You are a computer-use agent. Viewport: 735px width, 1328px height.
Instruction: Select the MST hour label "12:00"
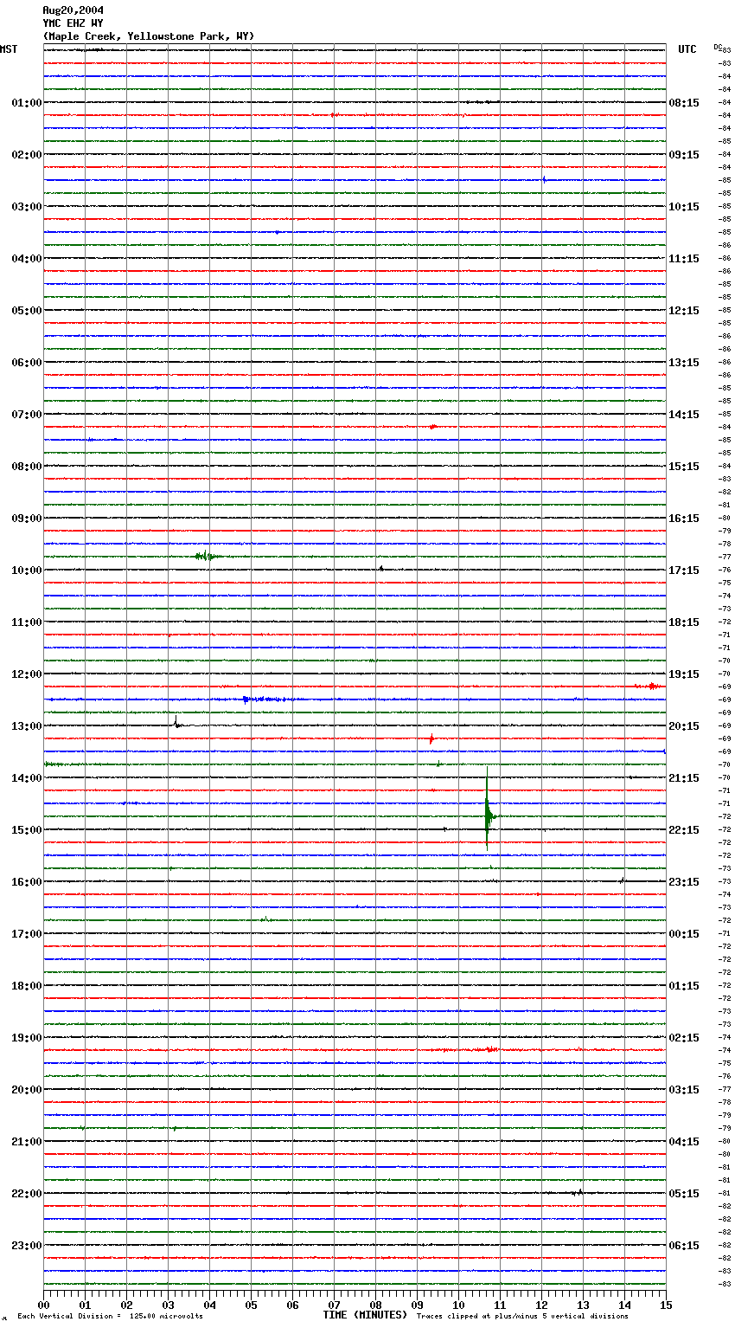[x=26, y=674]
